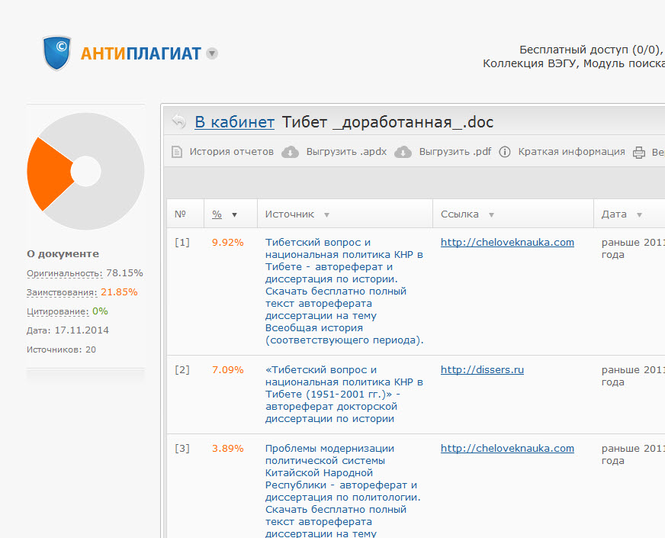Open source 1 title Тибетский вопрос и национальная политика
Screen dimensions: 665x538
click(345, 291)
